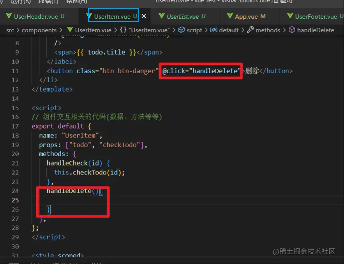This screenshot has width=344, height=264.
Task: Click the cube icon beside script breadcrumb
Action: 181,30
